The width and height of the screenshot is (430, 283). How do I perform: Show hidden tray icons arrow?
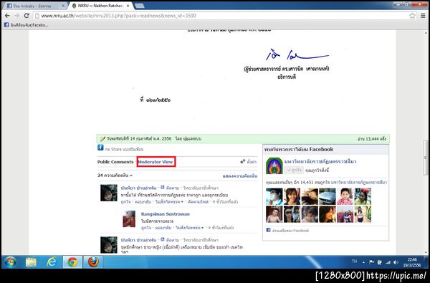click(x=363, y=262)
